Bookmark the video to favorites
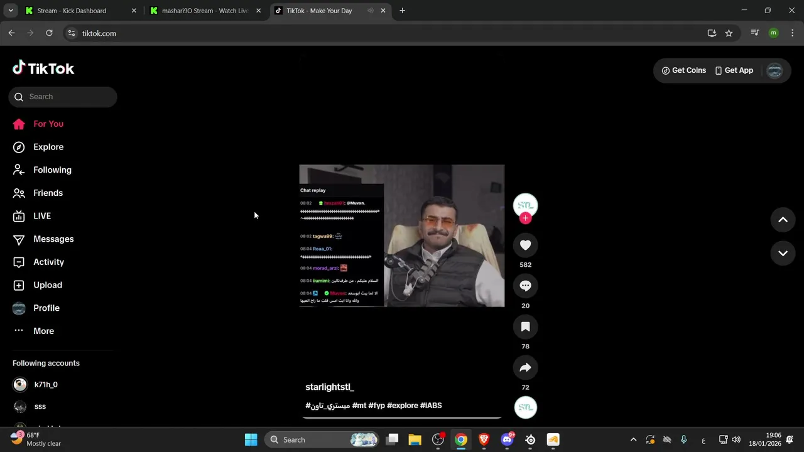Image resolution: width=804 pixels, height=452 pixels. [526, 327]
